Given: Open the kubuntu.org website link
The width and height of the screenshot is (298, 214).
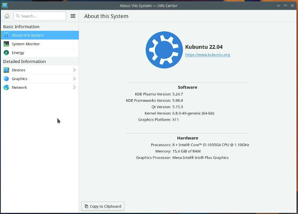Looking at the screenshot, I should pos(207,55).
